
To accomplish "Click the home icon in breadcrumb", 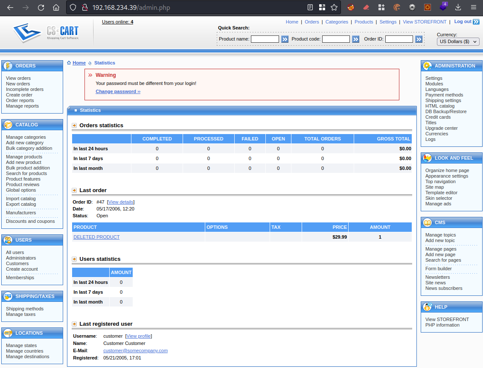I will click(69, 63).
